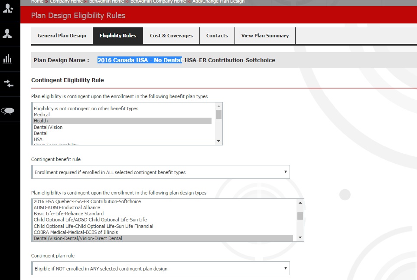Select Dental/Vision-Dental/Vision-Direct Dental plan design
Screen dimensions: 417x280
point(163,238)
